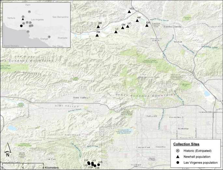Click the 'Granada Hills' label
The image size is (223, 170).
(205, 112)
